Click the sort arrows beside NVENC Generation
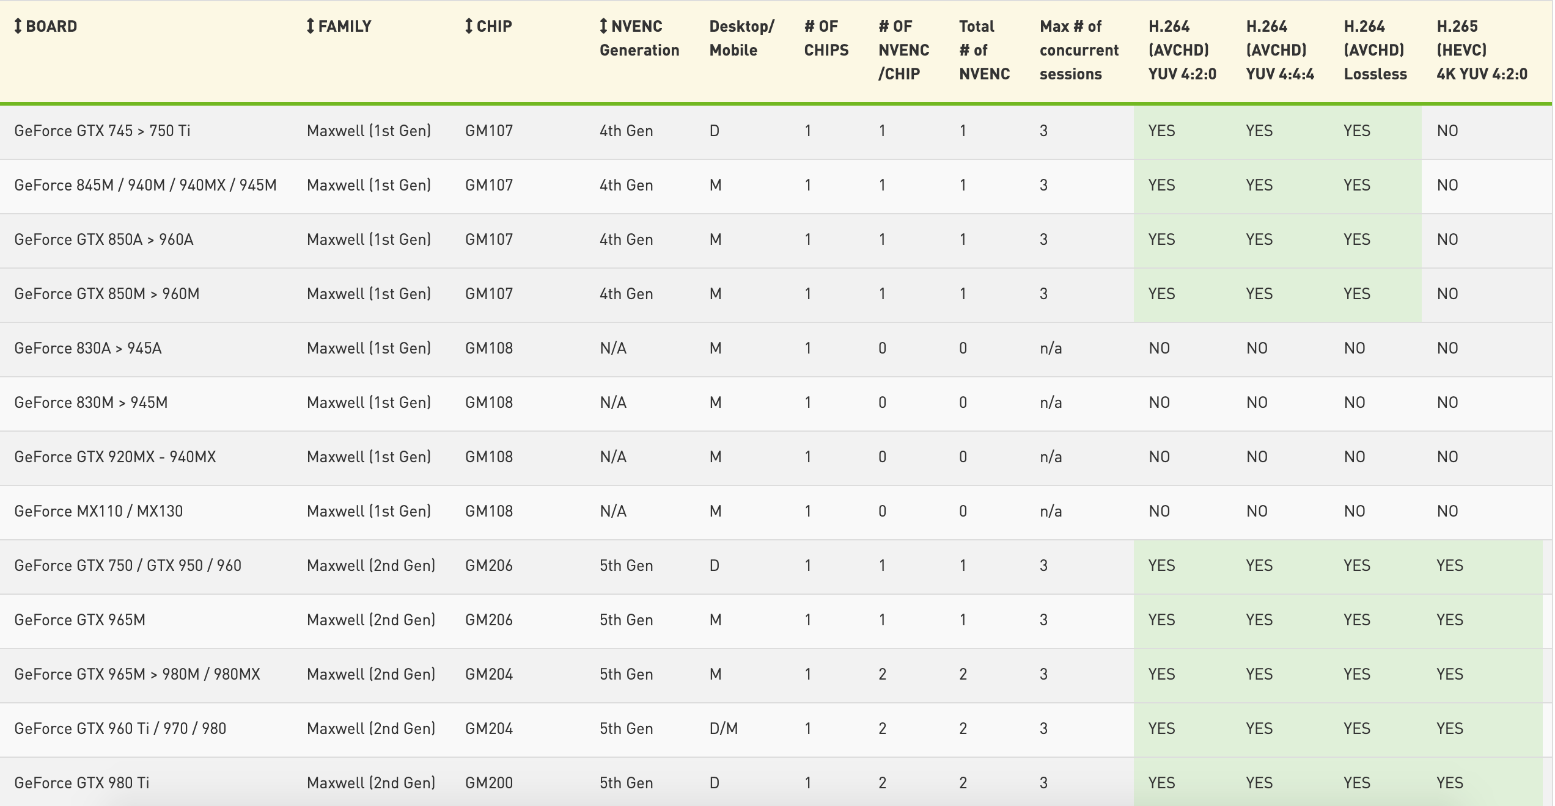1555x806 pixels. click(603, 26)
